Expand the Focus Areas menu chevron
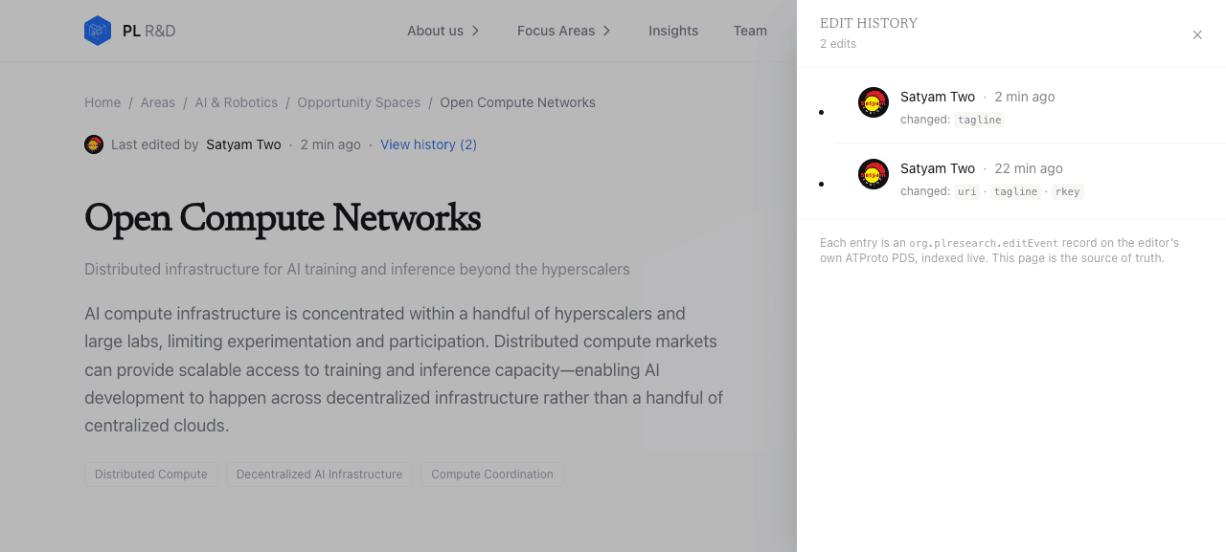The image size is (1226, 552). click(x=606, y=31)
